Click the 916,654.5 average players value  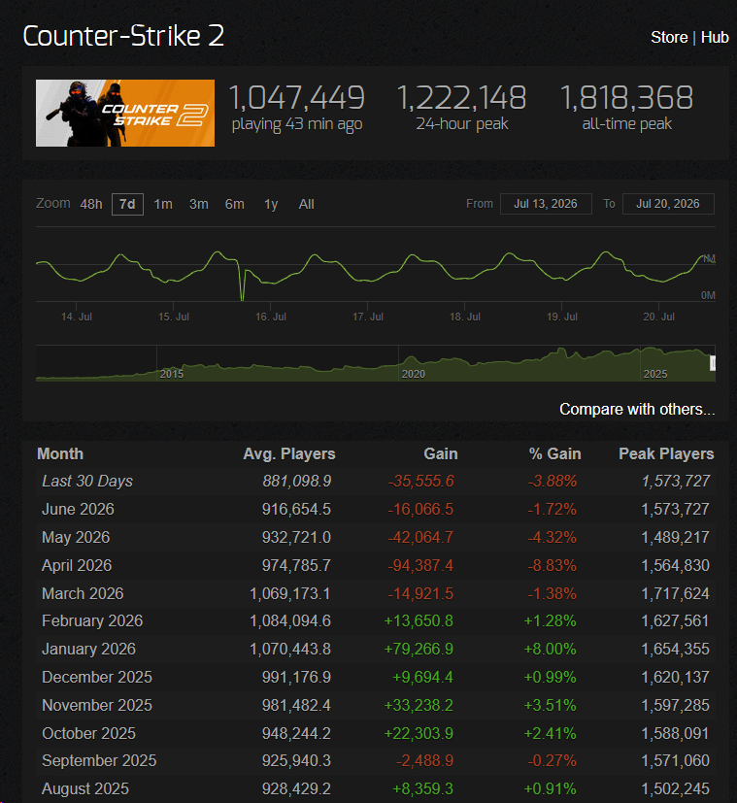click(x=296, y=509)
